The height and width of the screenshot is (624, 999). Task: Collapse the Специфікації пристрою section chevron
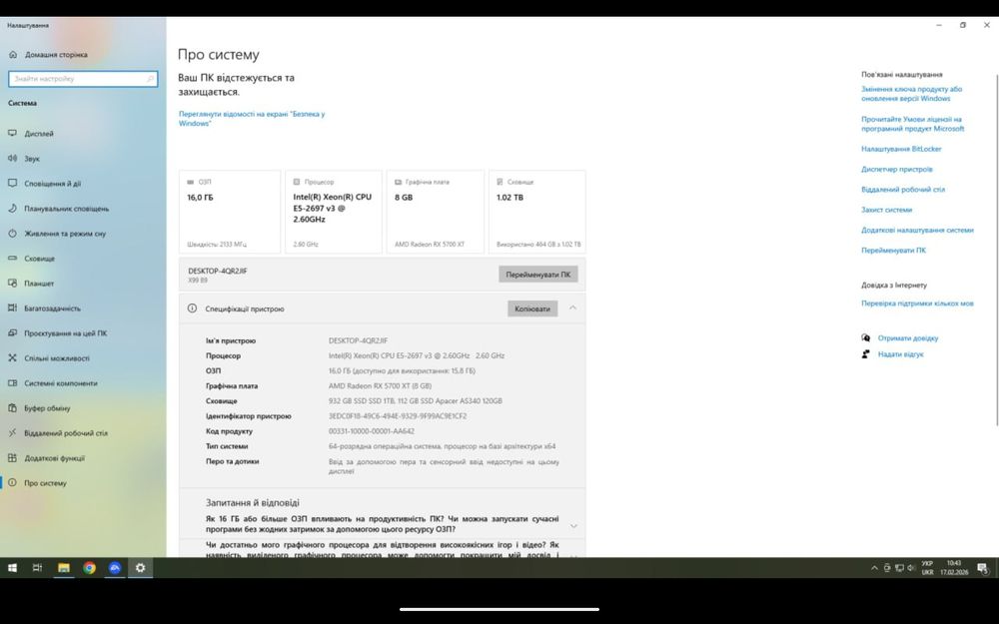click(572, 309)
